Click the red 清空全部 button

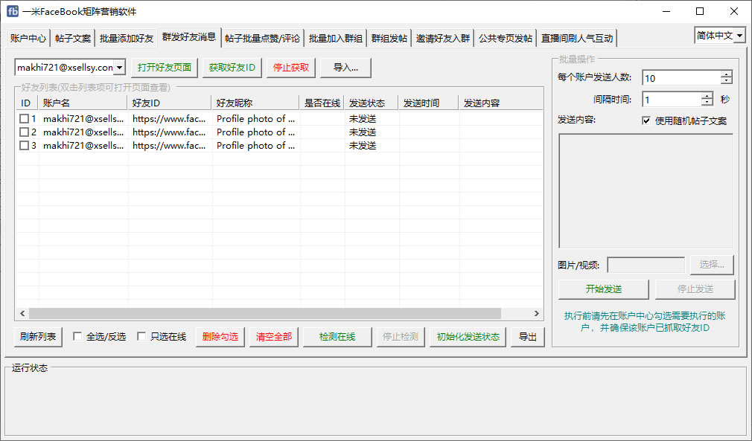click(x=274, y=337)
